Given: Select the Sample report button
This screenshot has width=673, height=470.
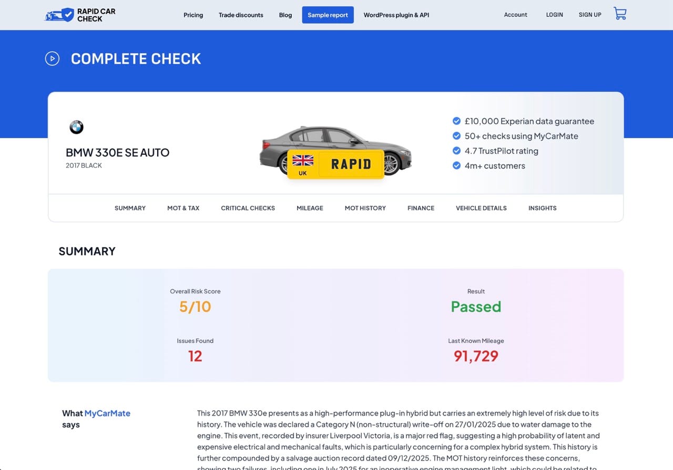Looking at the screenshot, I should coord(328,15).
